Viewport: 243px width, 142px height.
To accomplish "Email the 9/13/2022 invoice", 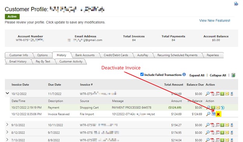I will click(227, 125).
